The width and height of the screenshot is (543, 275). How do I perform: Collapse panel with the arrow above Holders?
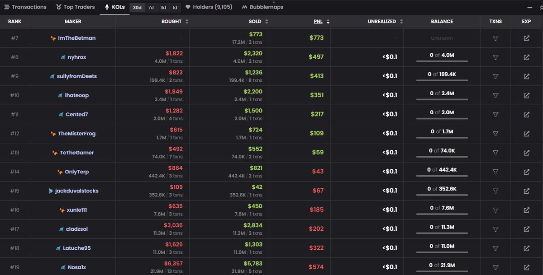274,2
